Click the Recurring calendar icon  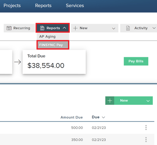point(9,28)
